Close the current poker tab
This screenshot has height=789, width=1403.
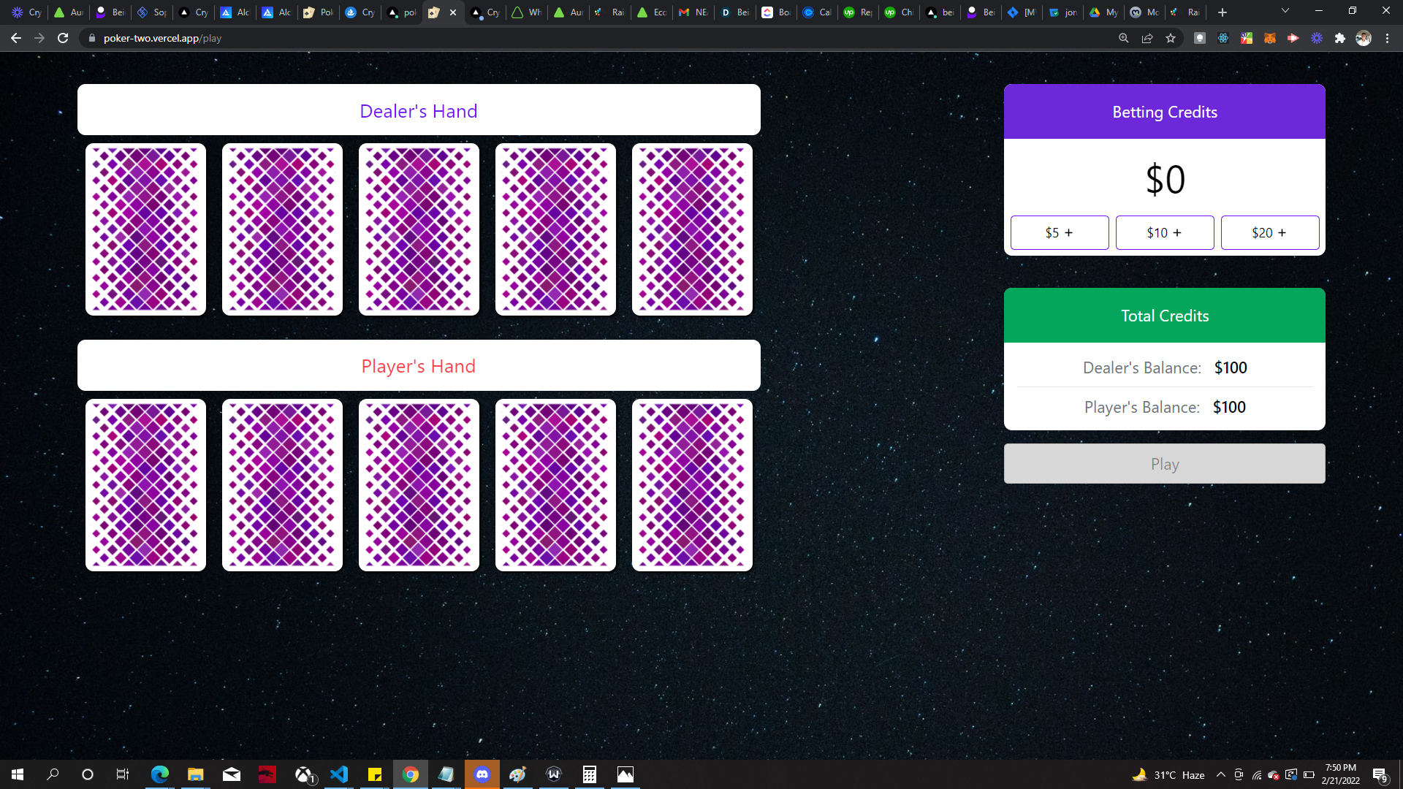(453, 12)
